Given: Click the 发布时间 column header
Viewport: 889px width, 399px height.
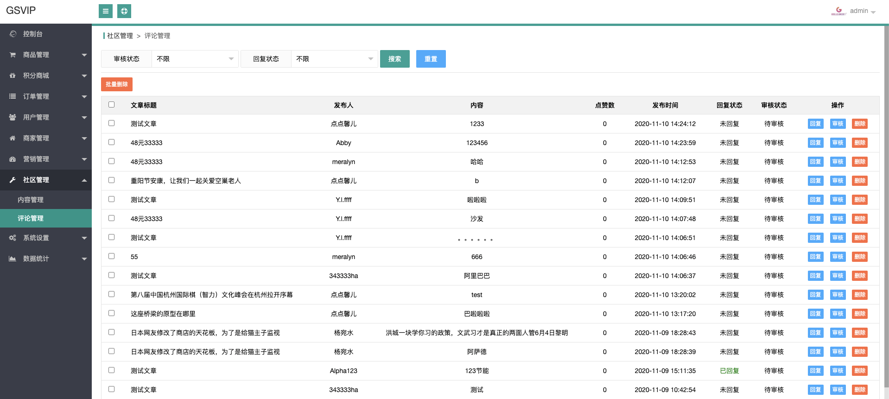Looking at the screenshot, I should point(665,105).
